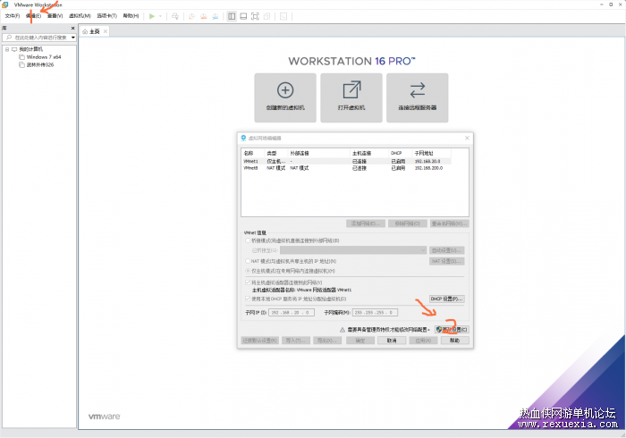Click the subnet IP input field
The width and height of the screenshot is (626, 438).
click(292, 312)
